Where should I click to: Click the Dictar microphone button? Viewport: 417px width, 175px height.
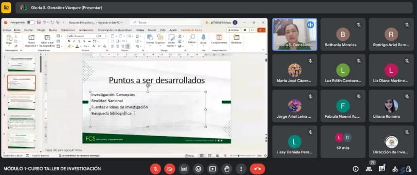203,40
